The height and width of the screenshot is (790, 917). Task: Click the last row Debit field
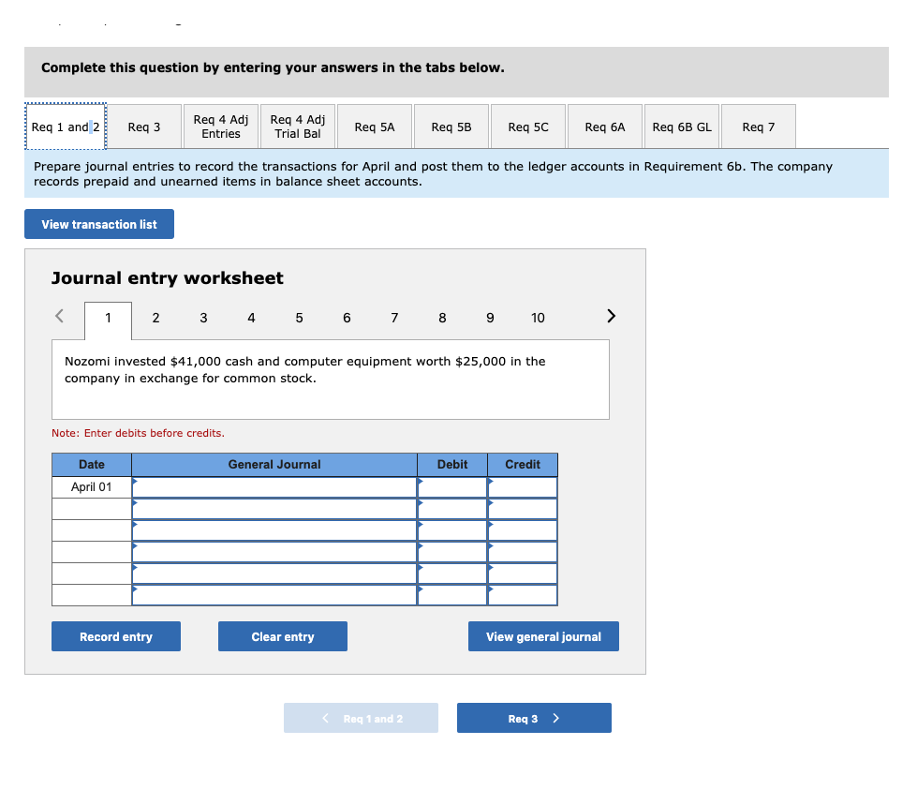(452, 595)
